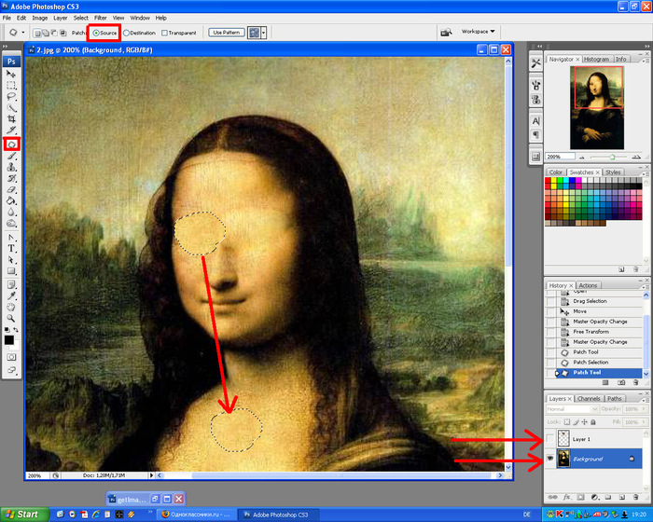Swap foreground and background colors
This screenshot has height=522, width=653.
16,330
